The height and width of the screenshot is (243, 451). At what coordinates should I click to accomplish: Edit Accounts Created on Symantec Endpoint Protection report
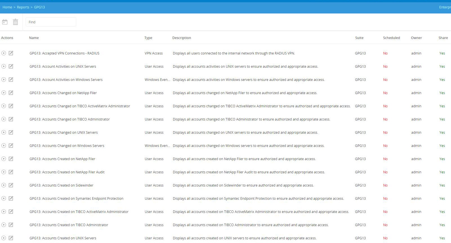11,198
